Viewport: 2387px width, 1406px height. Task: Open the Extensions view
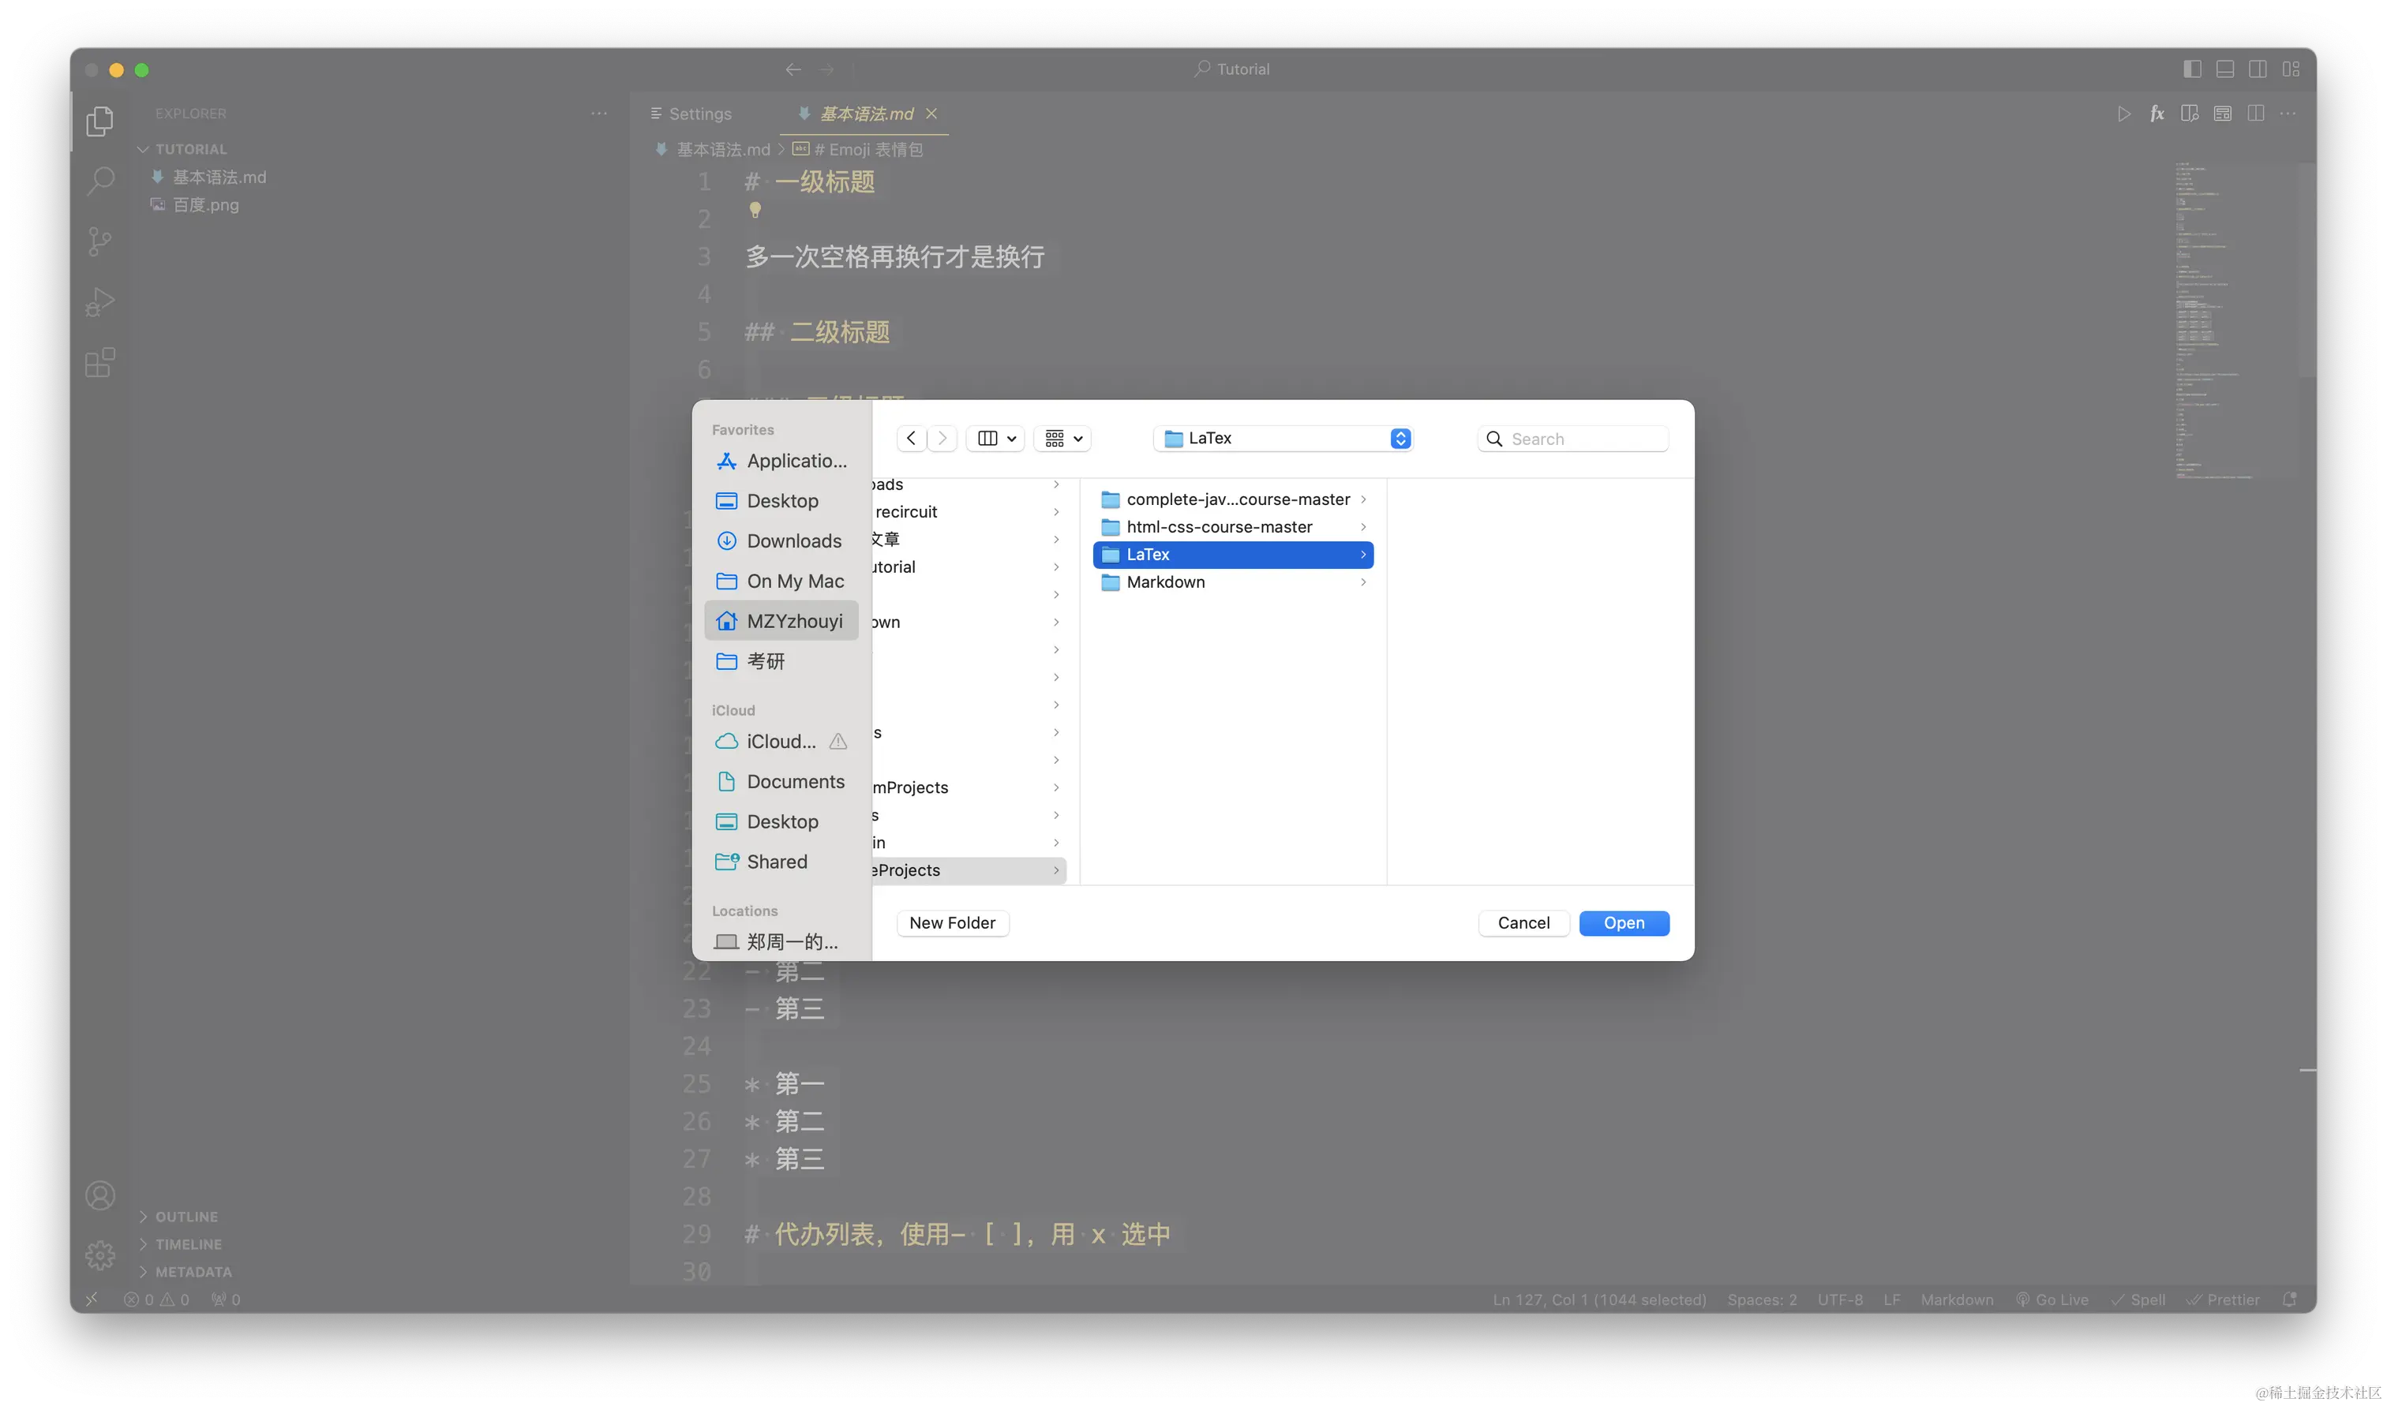tap(99, 363)
